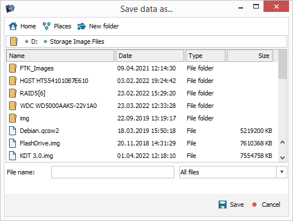Click the Home house icon
The width and height of the screenshot is (293, 221).
tap(13, 26)
